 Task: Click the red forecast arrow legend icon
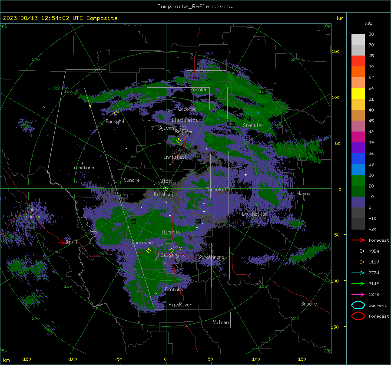coord(358,240)
